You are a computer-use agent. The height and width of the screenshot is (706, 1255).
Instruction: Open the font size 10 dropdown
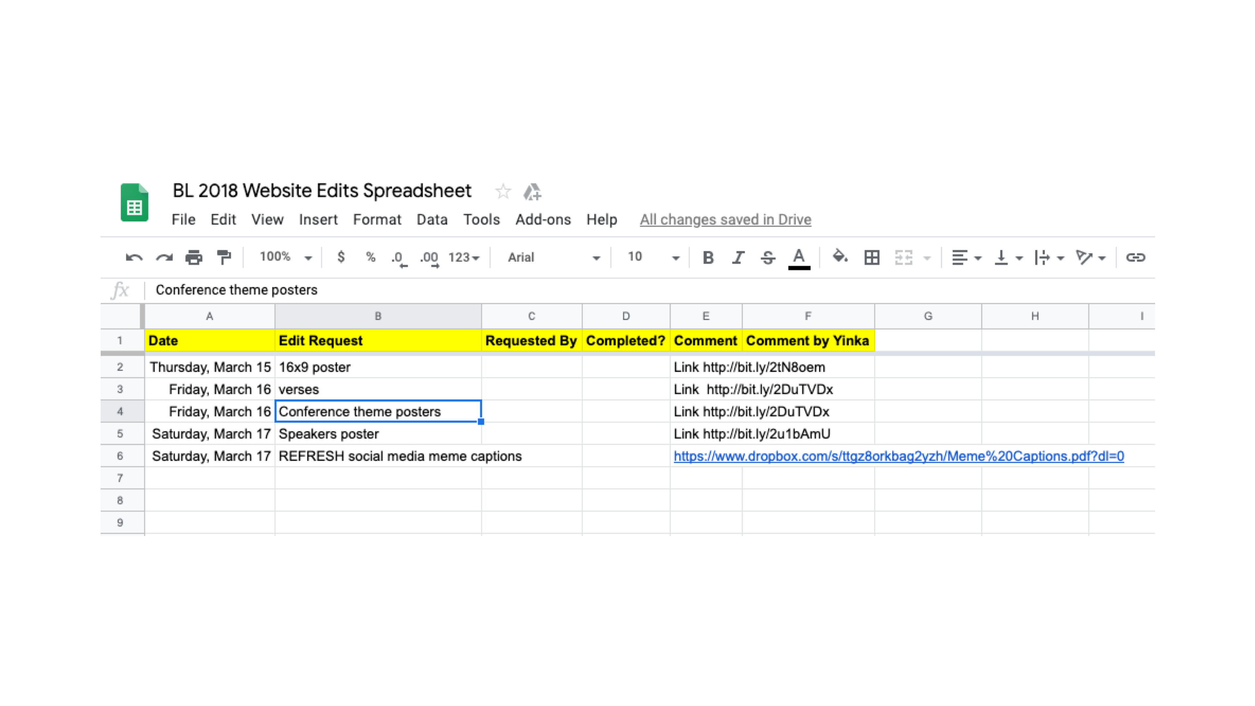tap(653, 257)
